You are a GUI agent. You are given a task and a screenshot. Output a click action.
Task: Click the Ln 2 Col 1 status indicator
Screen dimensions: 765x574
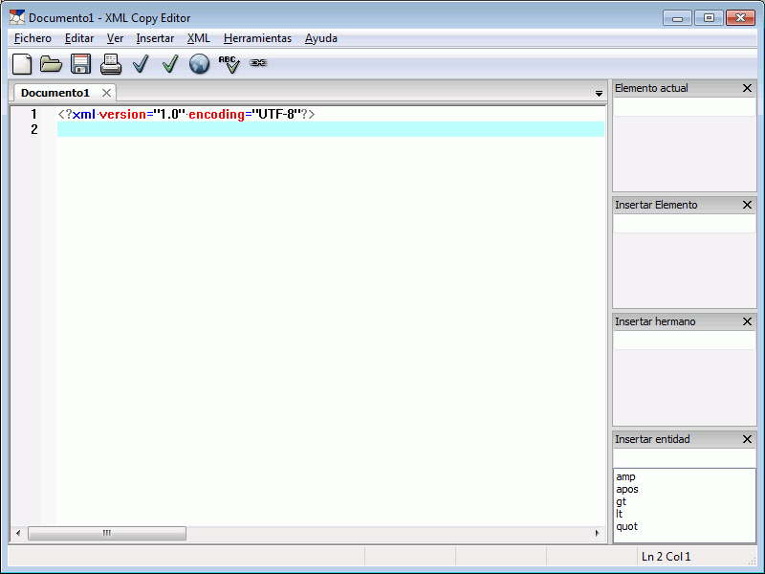coord(666,557)
